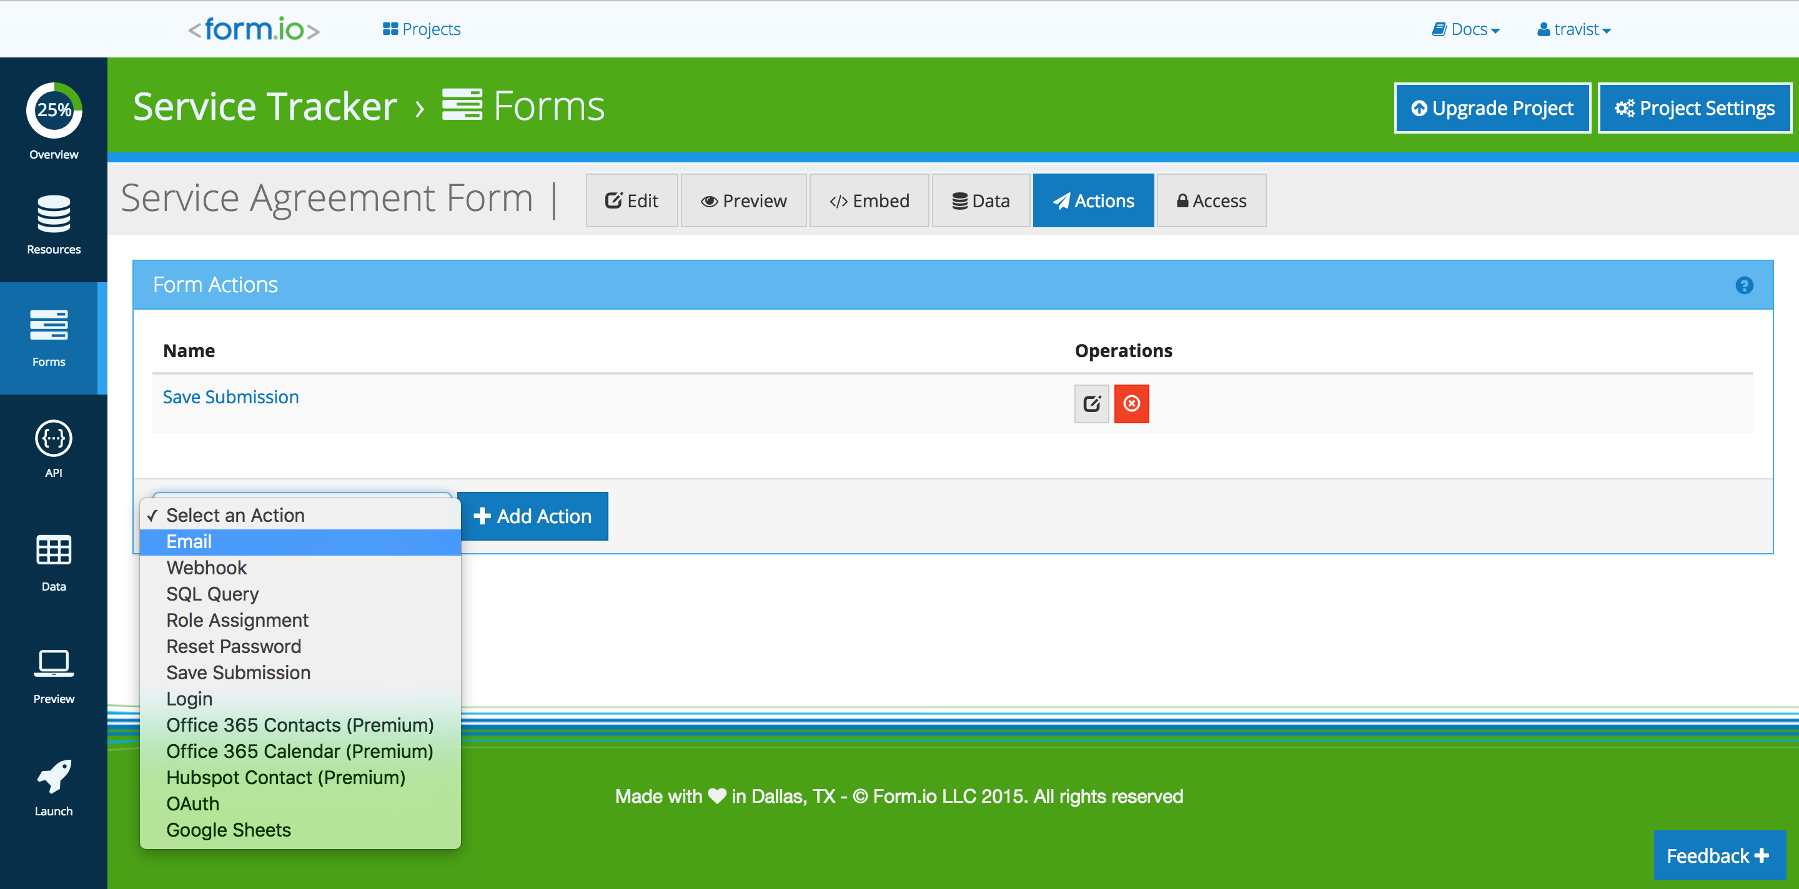Image resolution: width=1799 pixels, height=889 pixels.
Task: Open the Preview laptop sidebar icon
Action: click(x=53, y=664)
